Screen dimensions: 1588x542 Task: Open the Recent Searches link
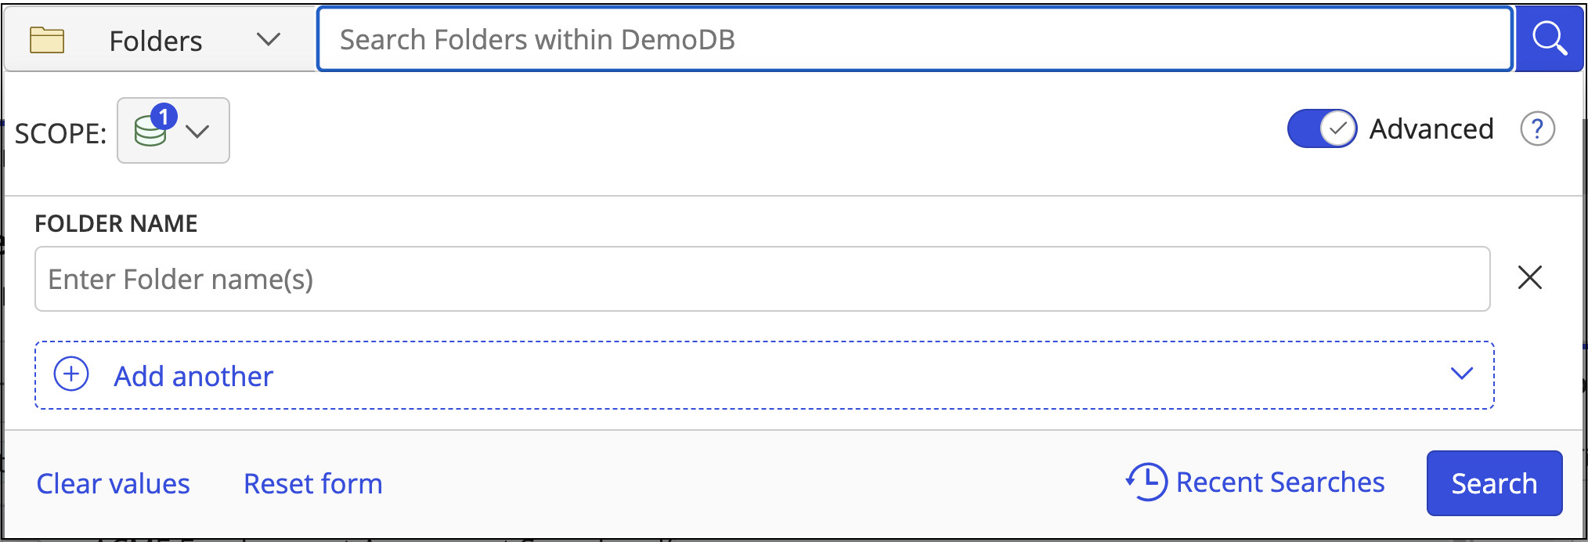coord(1279,482)
